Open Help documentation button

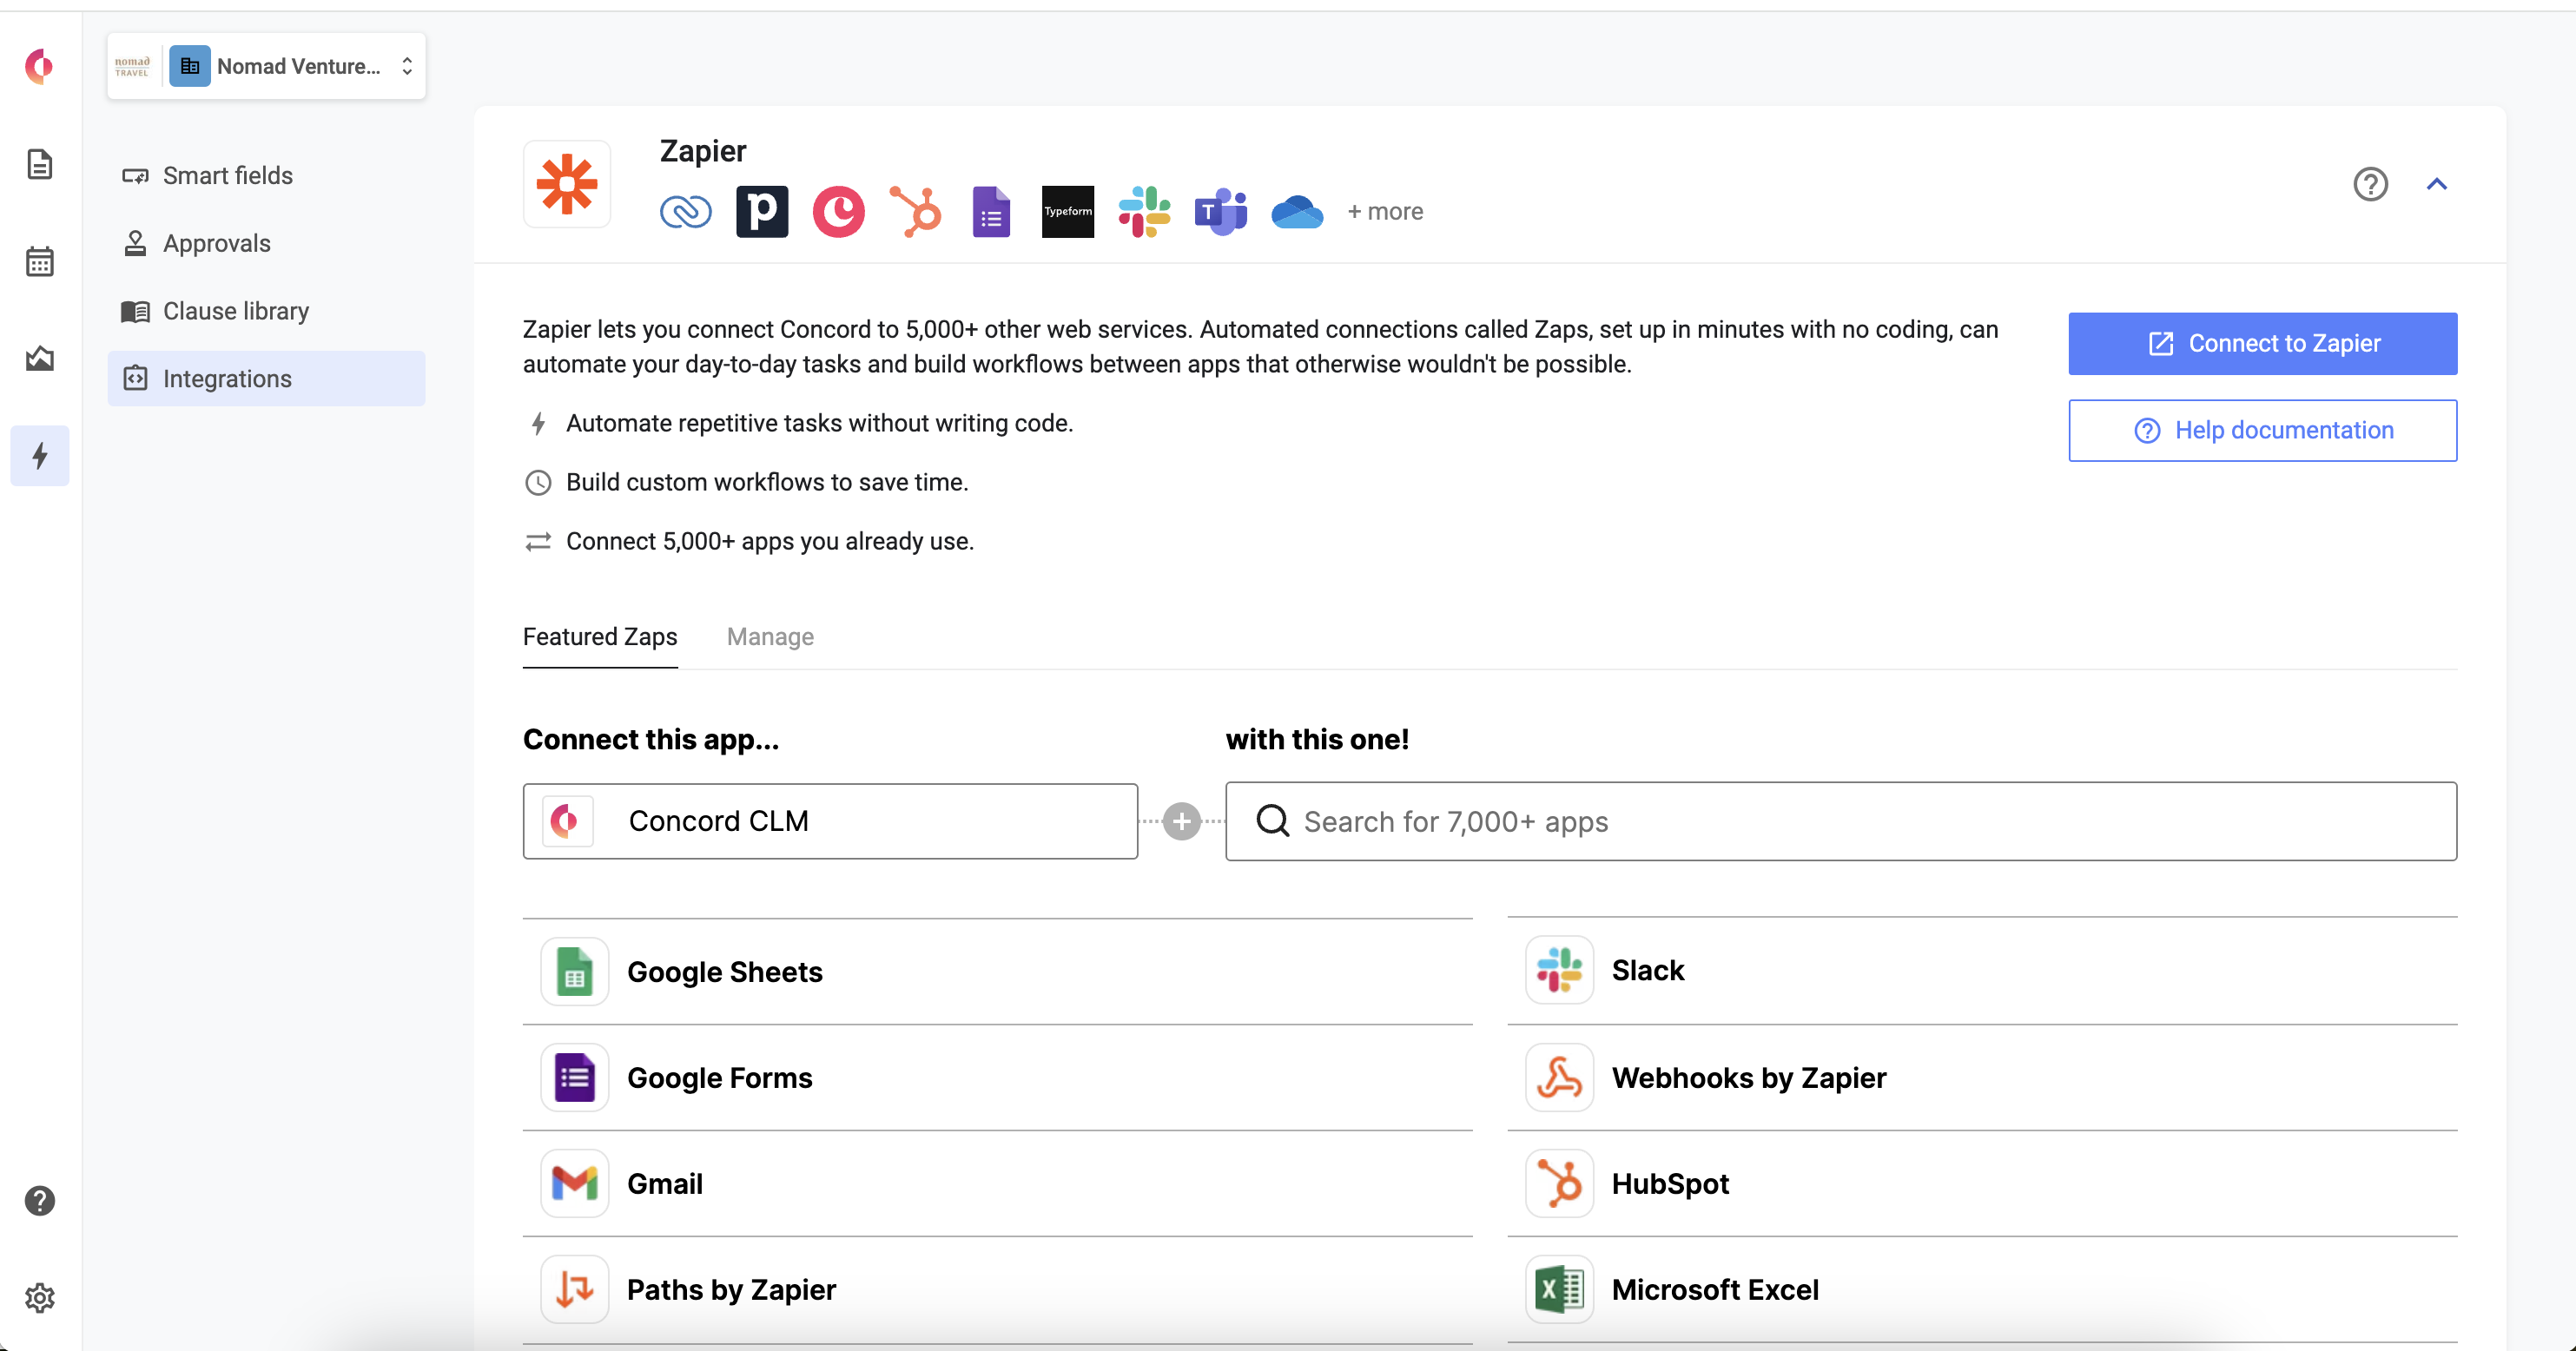[x=2262, y=431]
